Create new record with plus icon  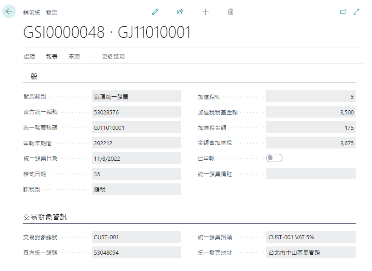tap(206, 12)
